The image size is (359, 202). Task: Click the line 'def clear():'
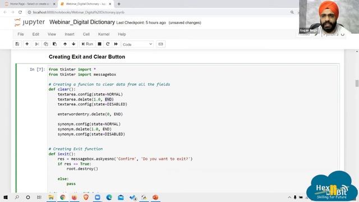[62, 89]
